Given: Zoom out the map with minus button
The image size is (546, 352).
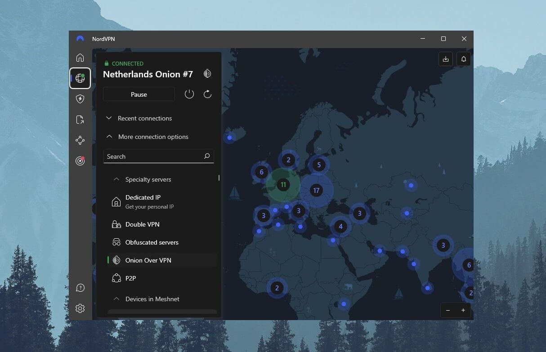Looking at the screenshot, I should click(x=448, y=310).
